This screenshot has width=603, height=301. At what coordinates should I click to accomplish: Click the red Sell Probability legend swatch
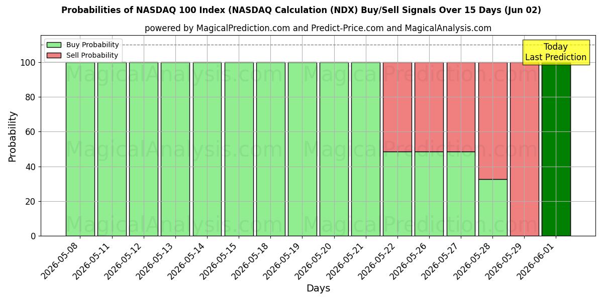(54, 55)
